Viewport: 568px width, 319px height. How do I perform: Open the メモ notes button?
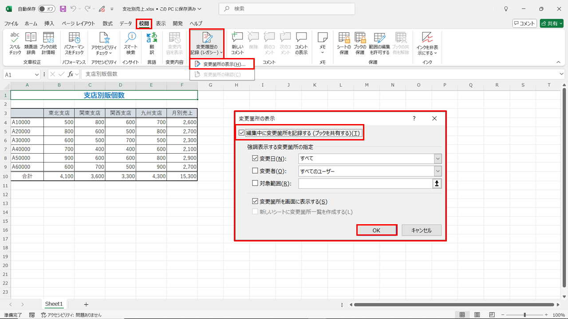point(323,43)
